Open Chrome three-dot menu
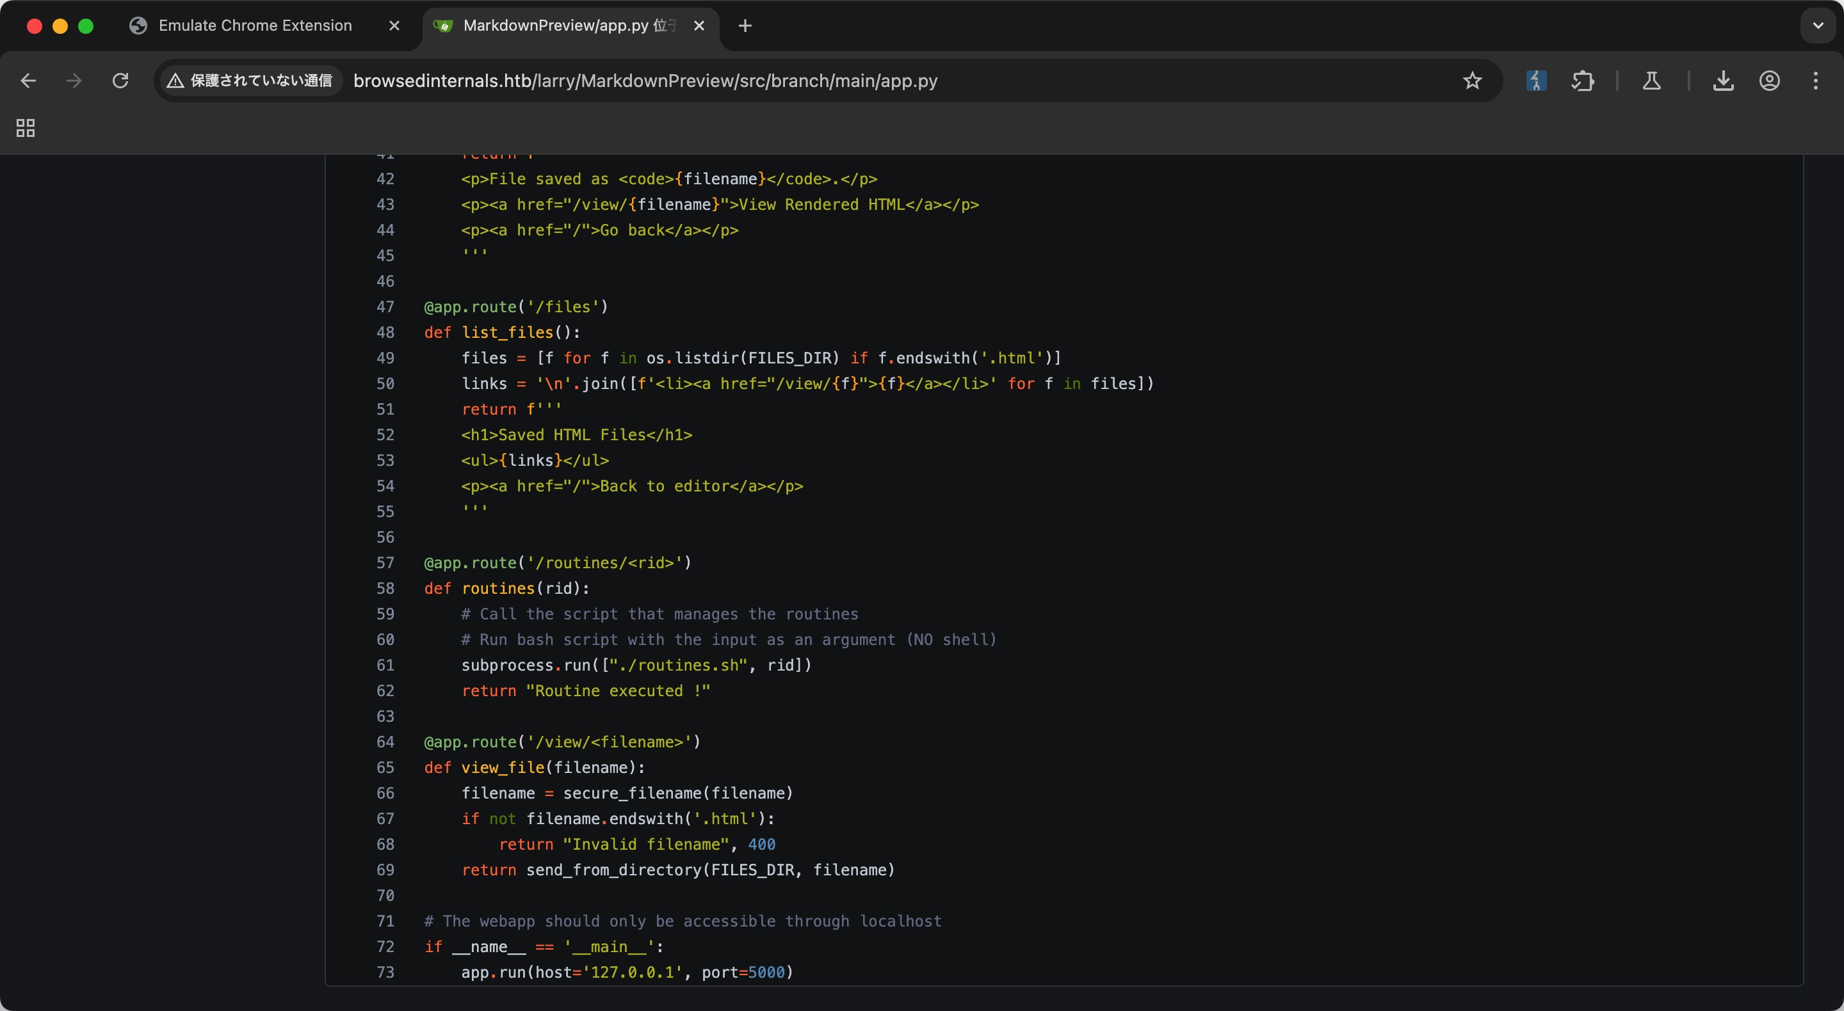 click(x=1815, y=81)
